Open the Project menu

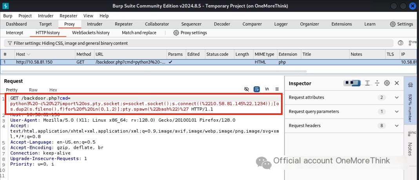pos(25,16)
